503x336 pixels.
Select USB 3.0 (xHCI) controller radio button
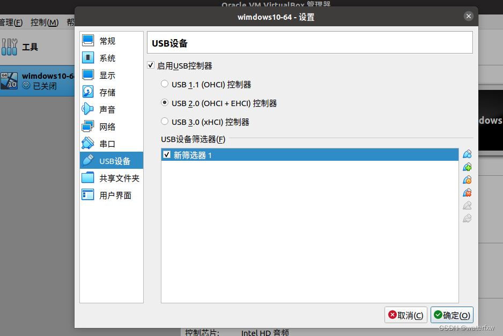pos(165,122)
